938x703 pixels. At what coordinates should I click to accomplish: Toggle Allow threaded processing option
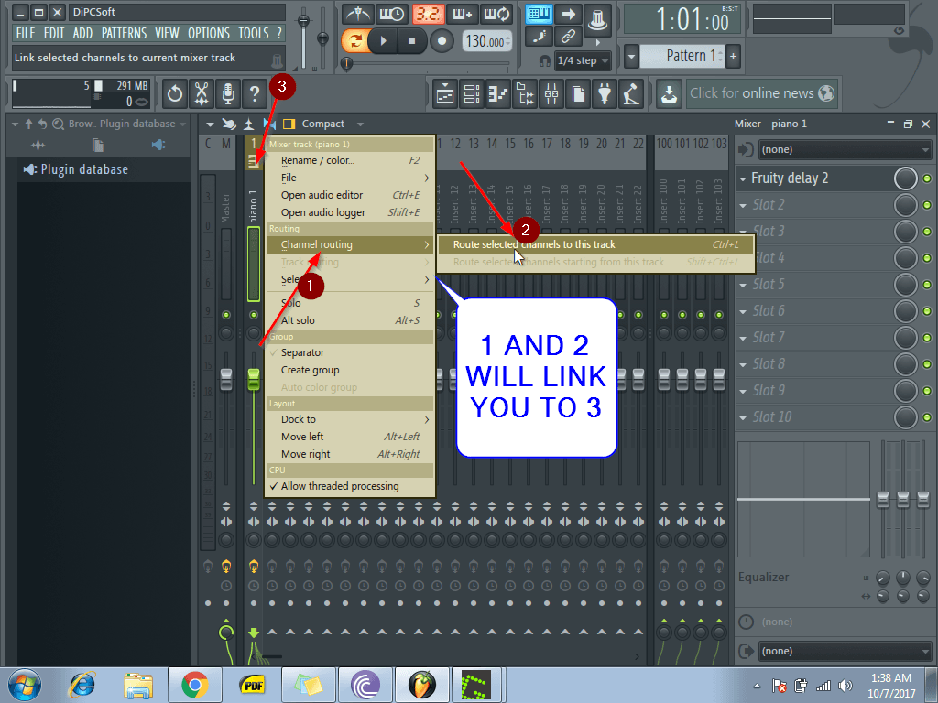(349, 486)
